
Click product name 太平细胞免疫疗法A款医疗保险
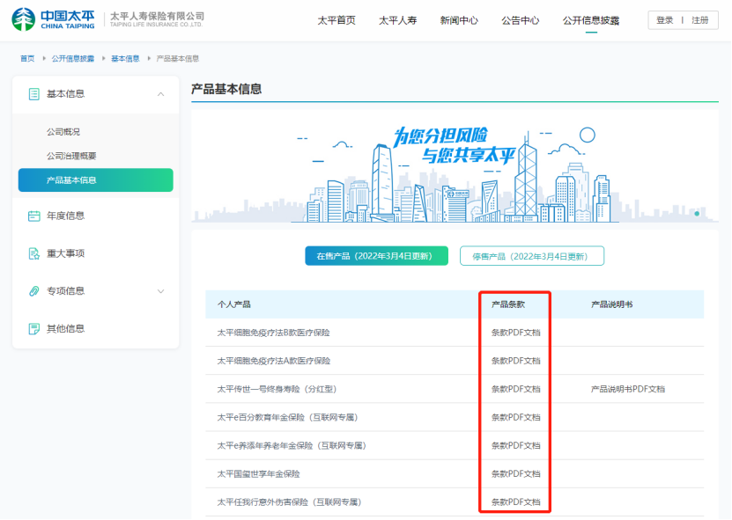click(274, 361)
